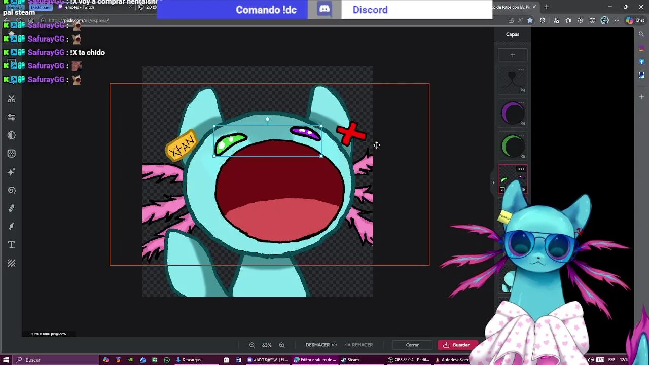Collapse the Capas panel with side arrow
Screen dimensions: 649x365
pyautogui.click(x=493, y=182)
